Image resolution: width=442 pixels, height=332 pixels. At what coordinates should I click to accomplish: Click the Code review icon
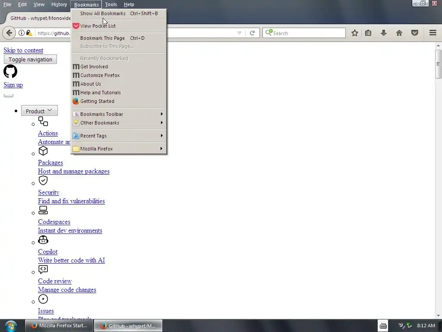click(x=43, y=269)
